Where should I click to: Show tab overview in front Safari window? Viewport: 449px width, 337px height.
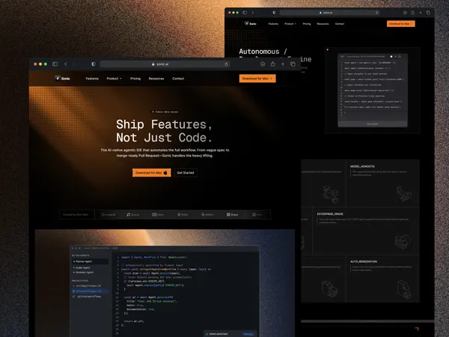pos(293,64)
